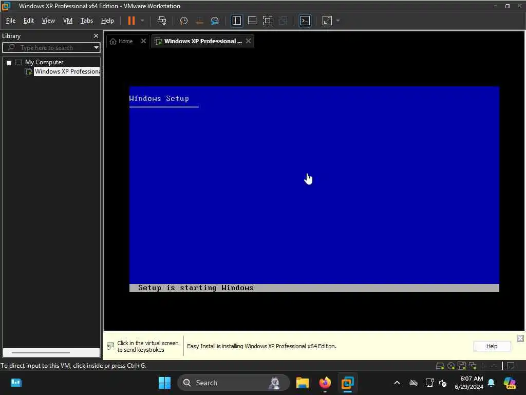This screenshot has height=395, width=526.
Task: Open File Explorer from the taskbar
Action: [x=302, y=383]
